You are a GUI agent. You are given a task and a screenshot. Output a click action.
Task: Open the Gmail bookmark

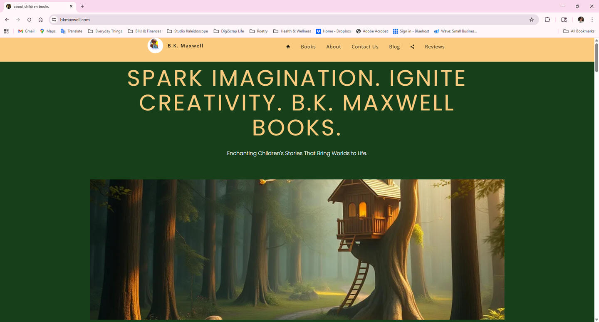[26, 31]
